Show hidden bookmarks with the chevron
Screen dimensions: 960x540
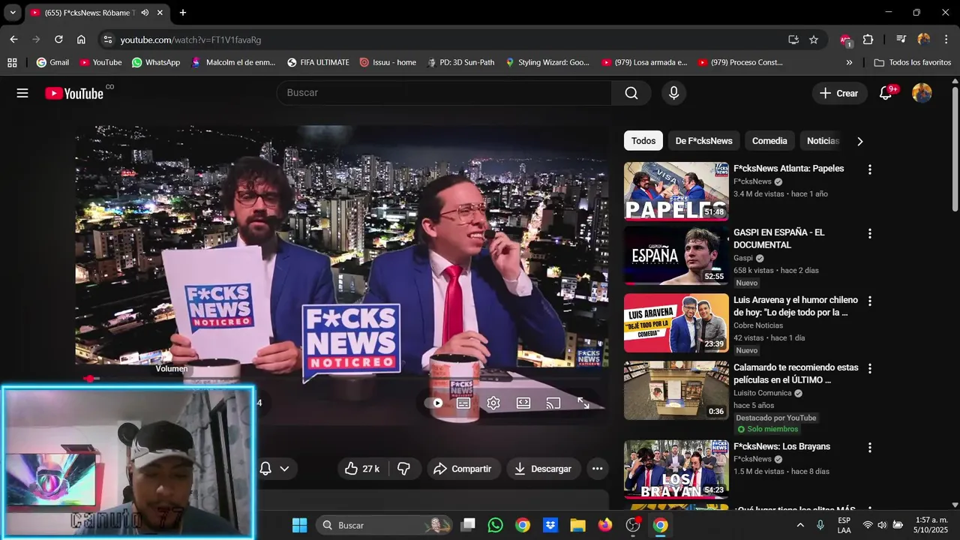[x=849, y=62]
